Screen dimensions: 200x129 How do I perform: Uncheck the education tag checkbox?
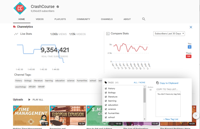point(106,105)
